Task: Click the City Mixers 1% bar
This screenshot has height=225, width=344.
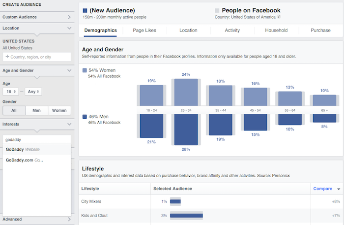Action: pos(175,201)
